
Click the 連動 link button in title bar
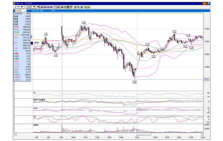(x=204, y=3)
